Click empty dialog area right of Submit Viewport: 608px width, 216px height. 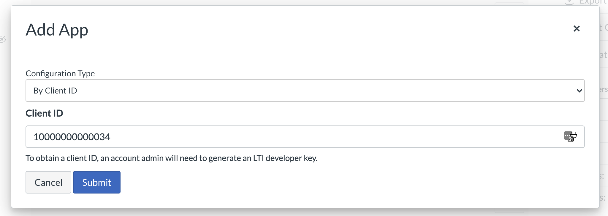pos(327,182)
